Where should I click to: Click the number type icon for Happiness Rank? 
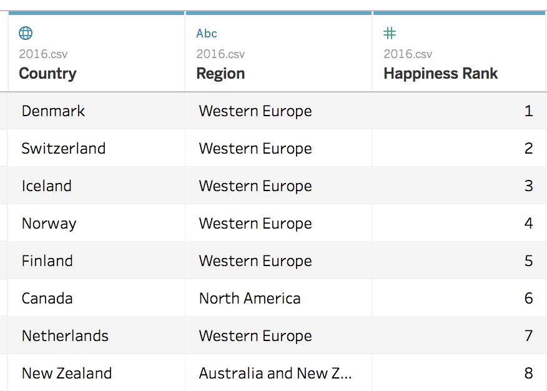tap(390, 33)
